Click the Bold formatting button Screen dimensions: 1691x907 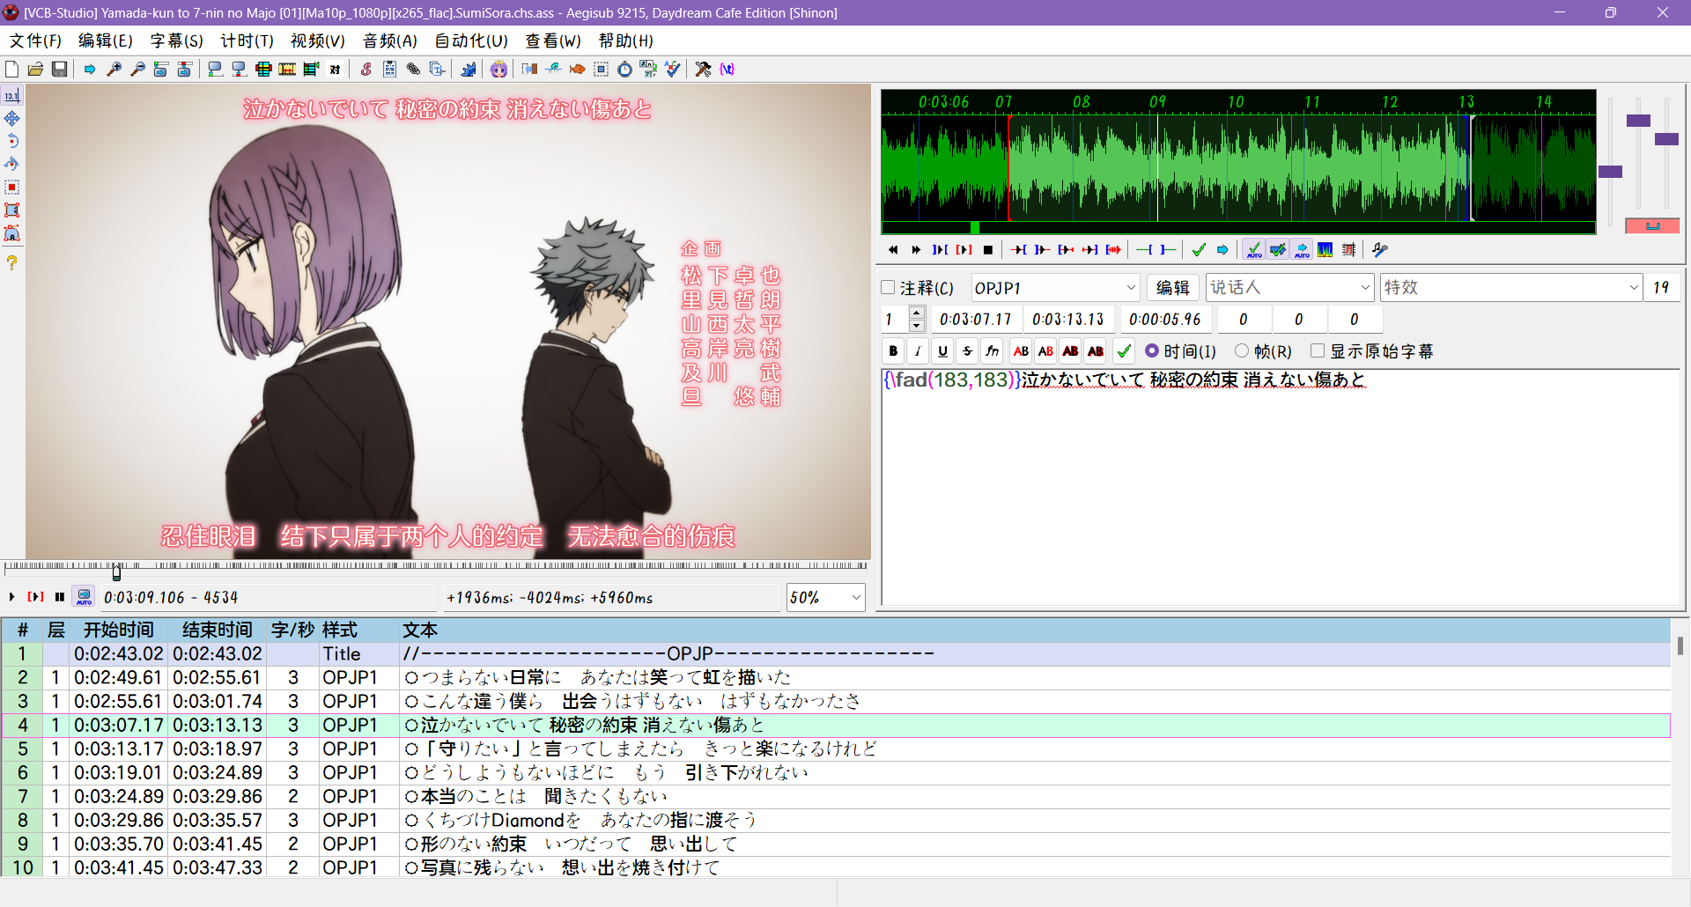point(893,351)
